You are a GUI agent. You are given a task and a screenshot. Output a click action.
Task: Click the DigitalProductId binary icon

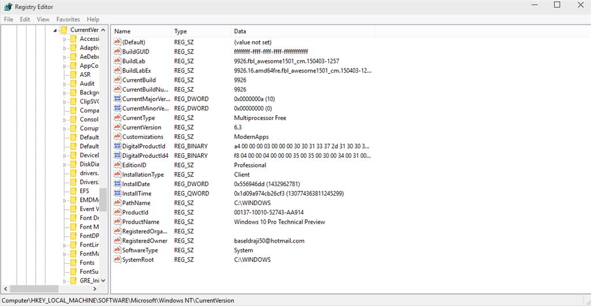click(117, 146)
